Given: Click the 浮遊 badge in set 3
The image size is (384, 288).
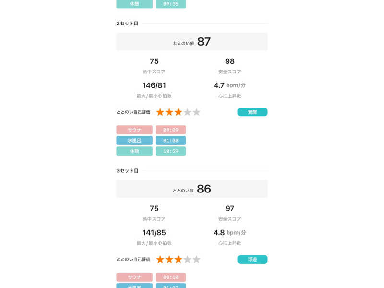Looking at the screenshot, I should coord(252,259).
